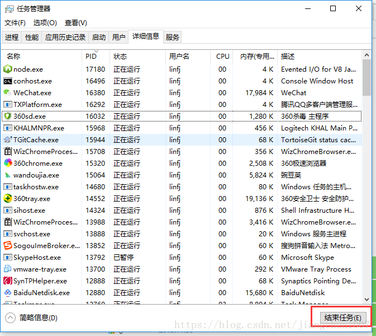Sort by the 用户名 column header
This screenshot has height=336, width=376.
point(188,57)
